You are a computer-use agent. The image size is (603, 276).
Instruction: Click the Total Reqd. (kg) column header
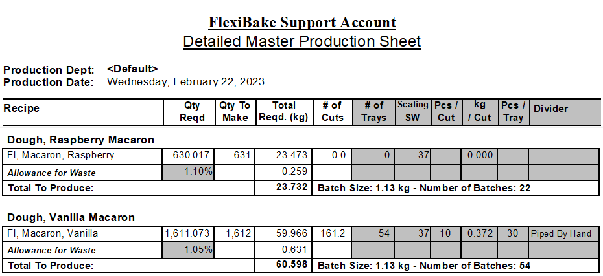(284, 112)
